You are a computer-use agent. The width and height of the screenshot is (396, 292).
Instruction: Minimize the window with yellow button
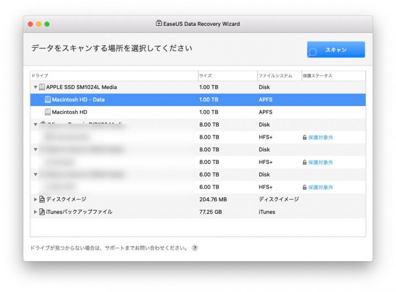pyautogui.click(x=38, y=24)
